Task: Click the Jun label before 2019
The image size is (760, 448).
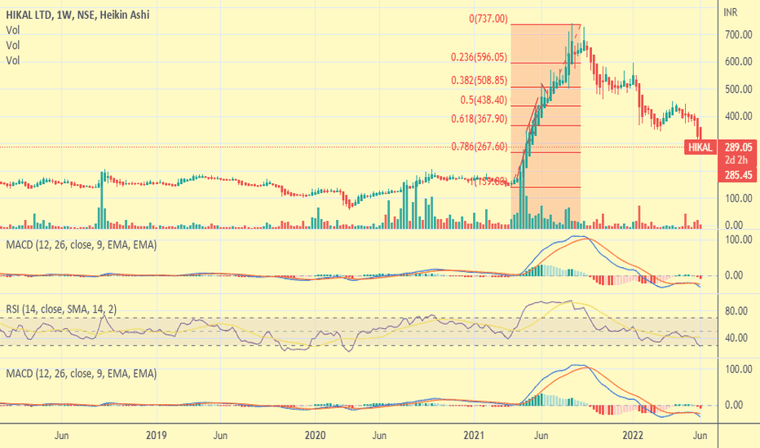Action: (61, 436)
